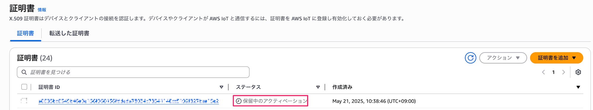Select the 証明書 tab
The image size is (593, 110).
(x=25, y=33)
